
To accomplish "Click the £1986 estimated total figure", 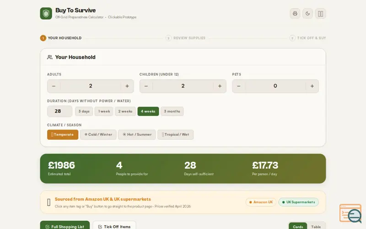I will 61,165.
